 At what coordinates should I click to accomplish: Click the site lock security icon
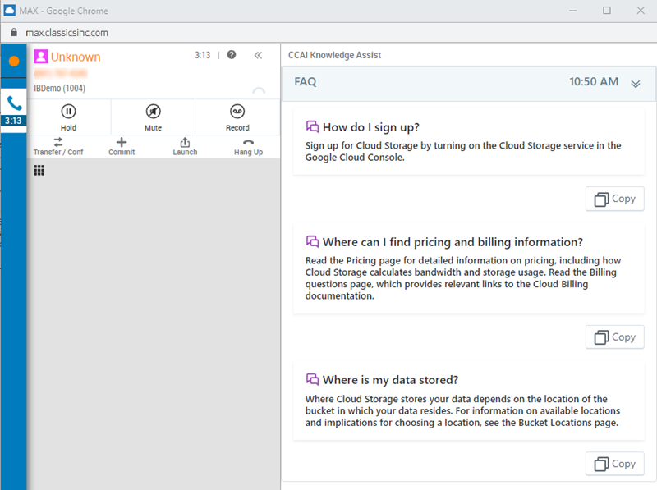tap(14, 32)
